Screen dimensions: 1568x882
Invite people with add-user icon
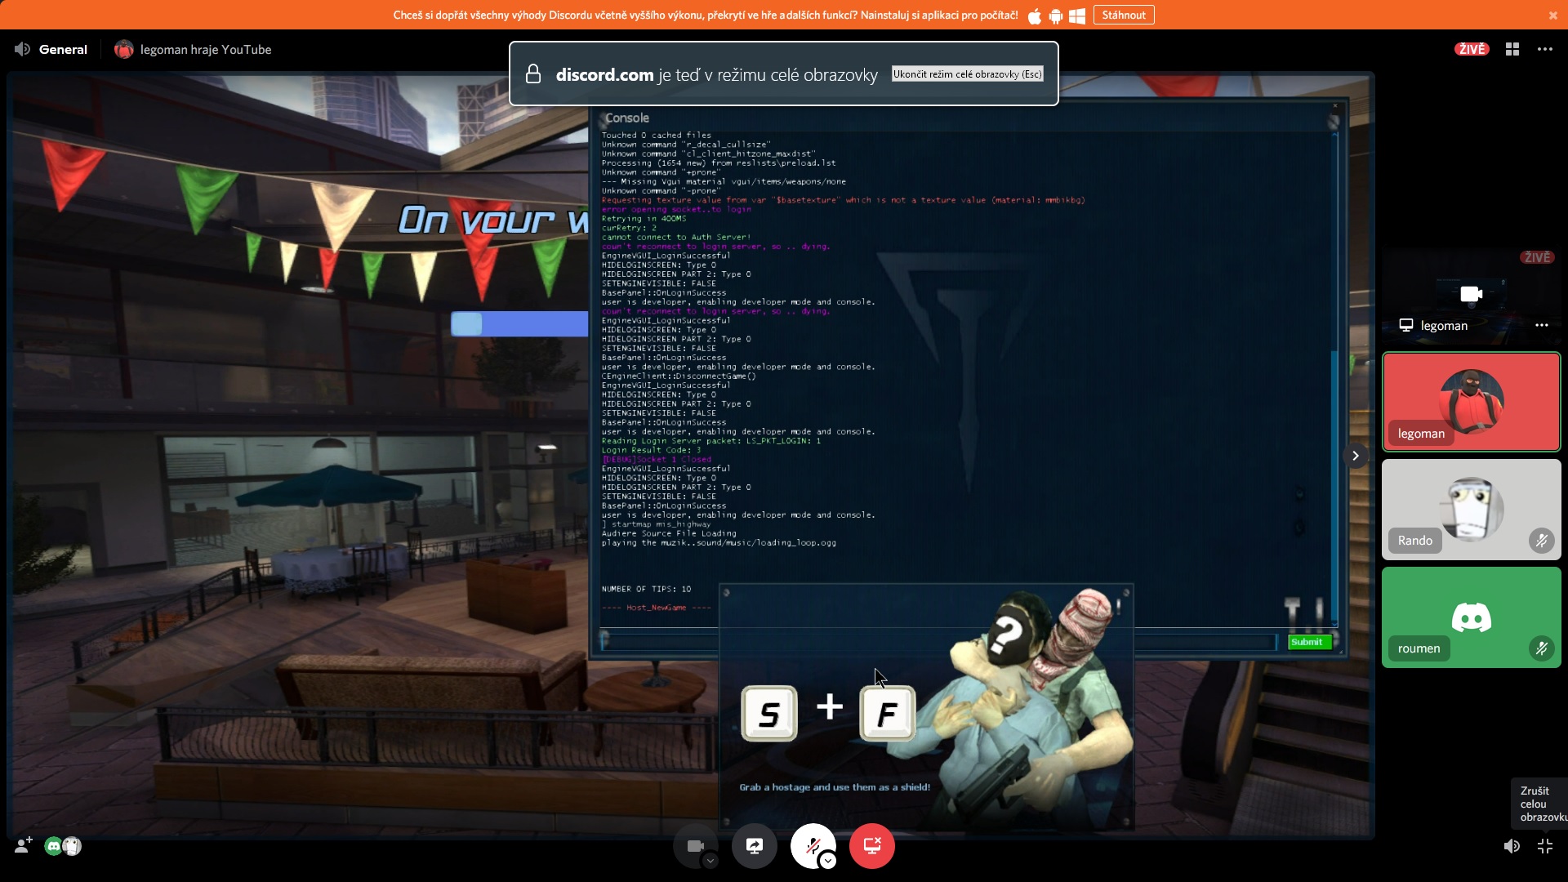click(x=23, y=846)
